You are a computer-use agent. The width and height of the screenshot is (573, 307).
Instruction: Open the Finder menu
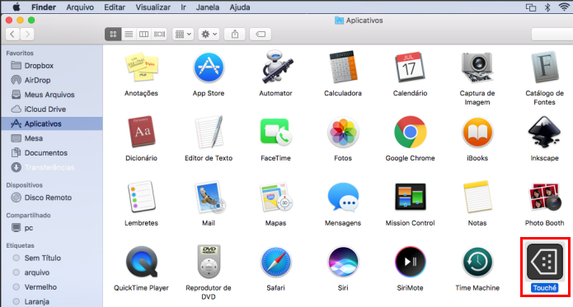44,7
